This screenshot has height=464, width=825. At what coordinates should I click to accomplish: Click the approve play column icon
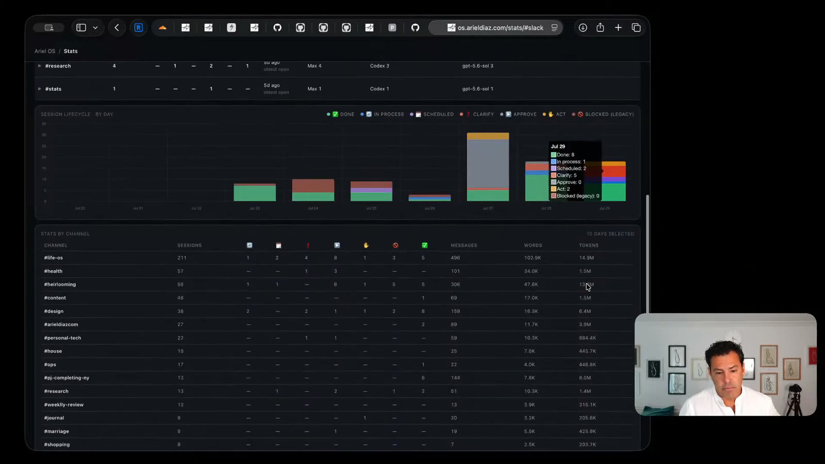tap(337, 245)
